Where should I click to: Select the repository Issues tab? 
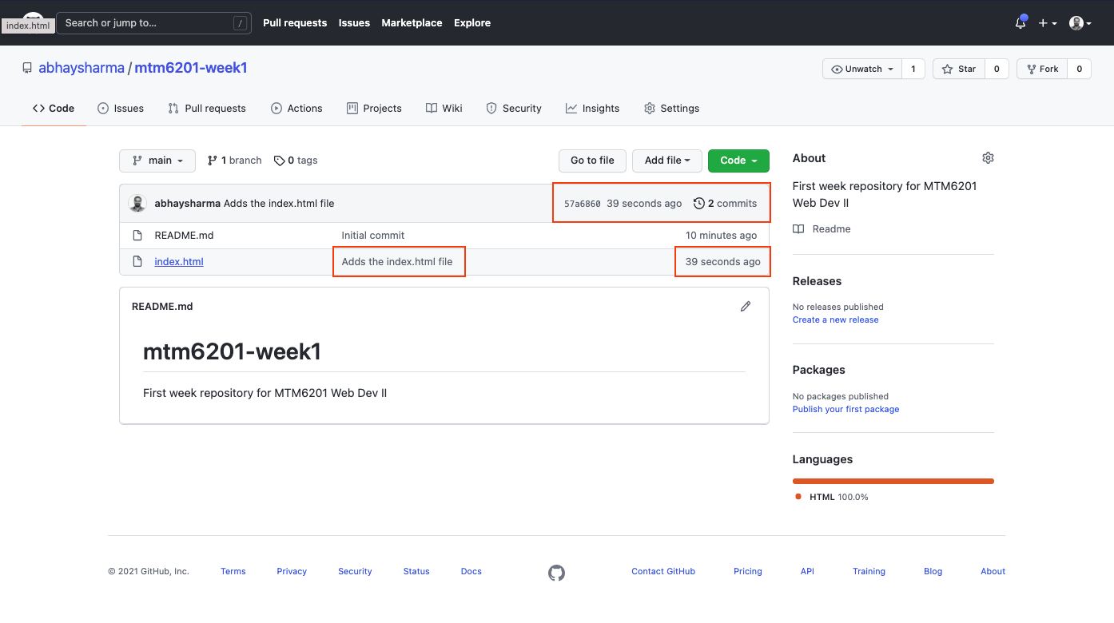pyautogui.click(x=121, y=109)
